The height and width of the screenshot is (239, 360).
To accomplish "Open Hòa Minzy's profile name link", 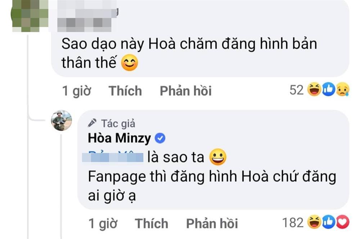I will tap(119, 137).
